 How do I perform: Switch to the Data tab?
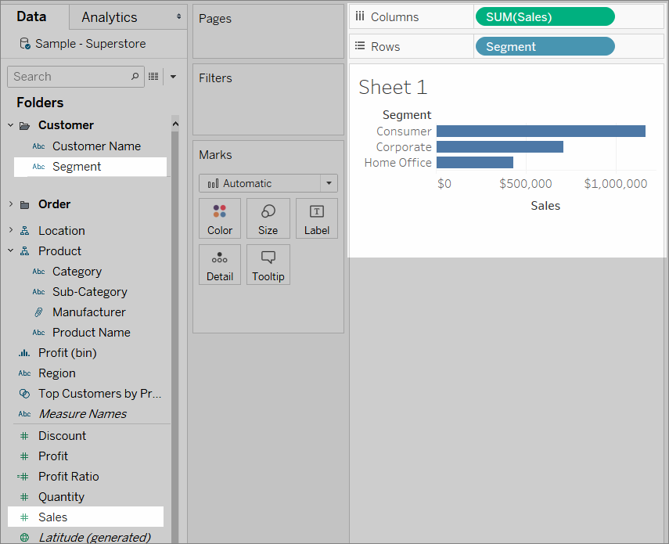click(x=31, y=16)
